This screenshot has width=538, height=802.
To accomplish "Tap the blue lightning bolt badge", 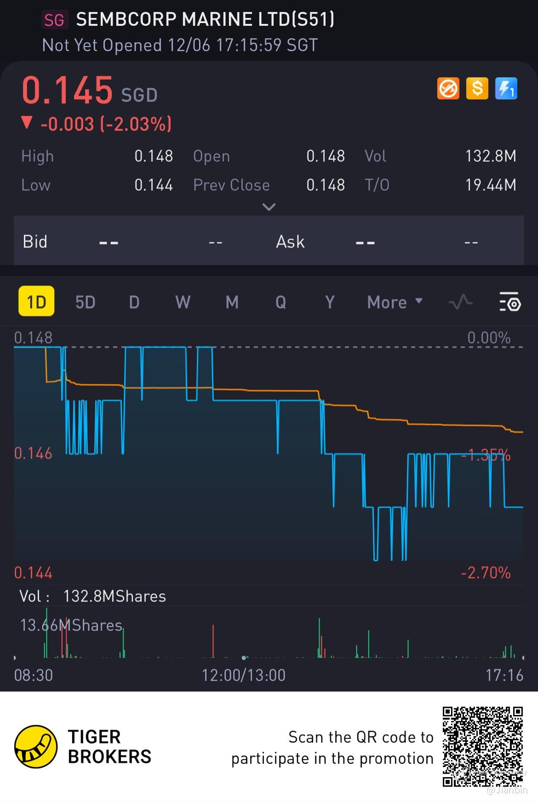I will pos(506,89).
